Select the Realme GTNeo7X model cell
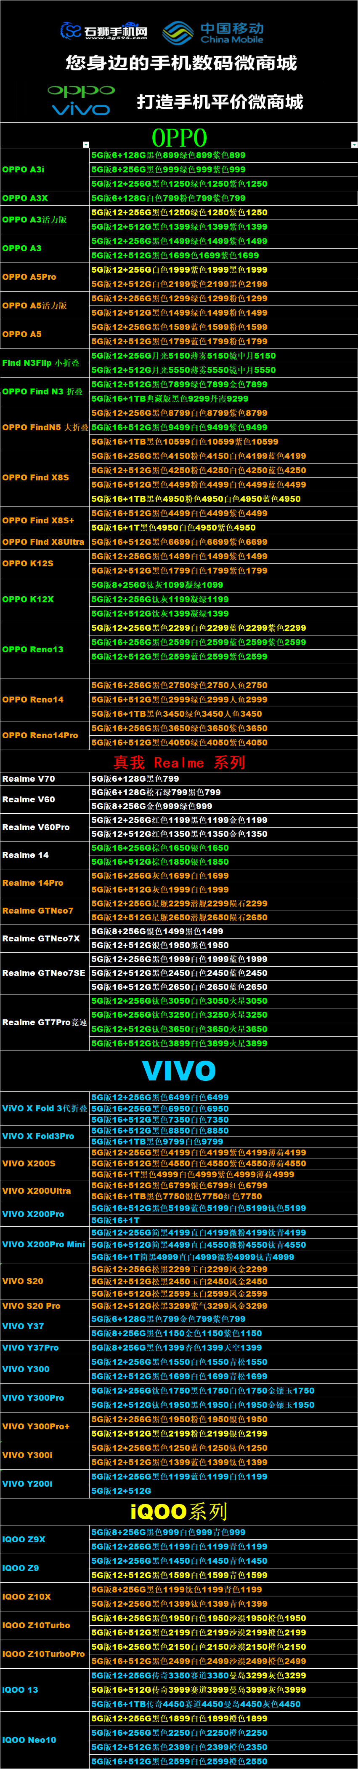This screenshot has width=358, height=1769. tap(45, 939)
